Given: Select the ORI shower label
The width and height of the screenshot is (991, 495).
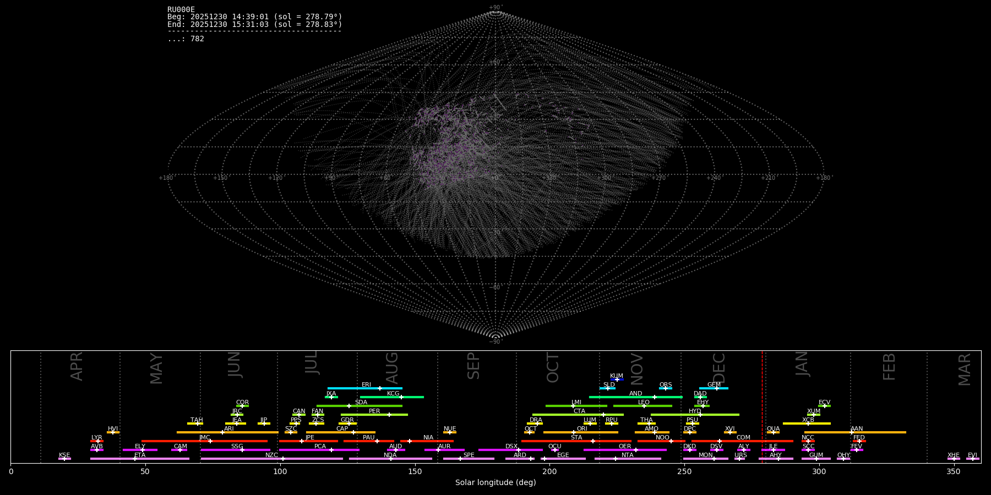Looking at the screenshot, I should pos(582,429).
